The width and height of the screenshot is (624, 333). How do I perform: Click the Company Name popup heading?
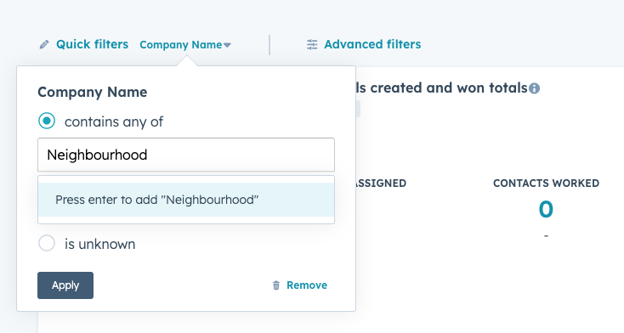point(93,92)
